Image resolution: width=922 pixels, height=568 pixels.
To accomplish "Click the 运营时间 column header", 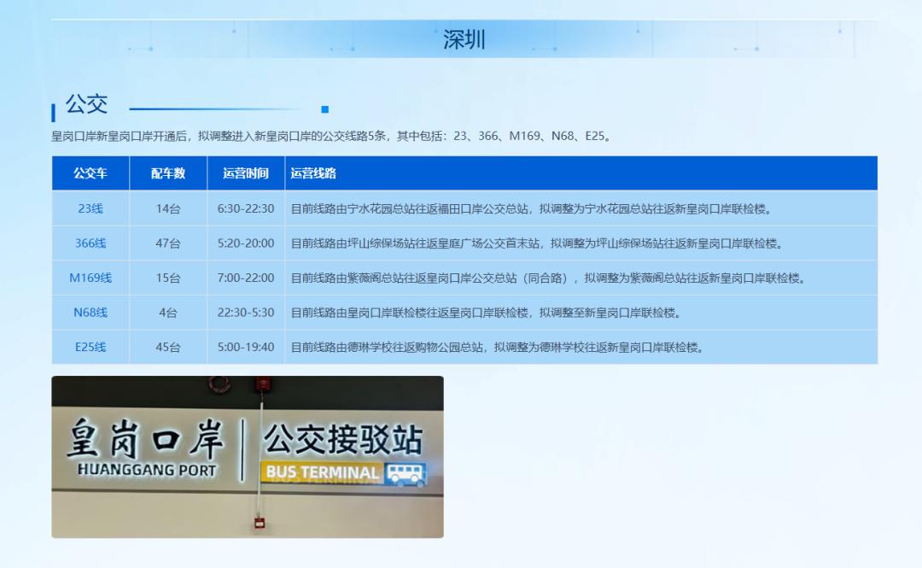I will pos(246,173).
